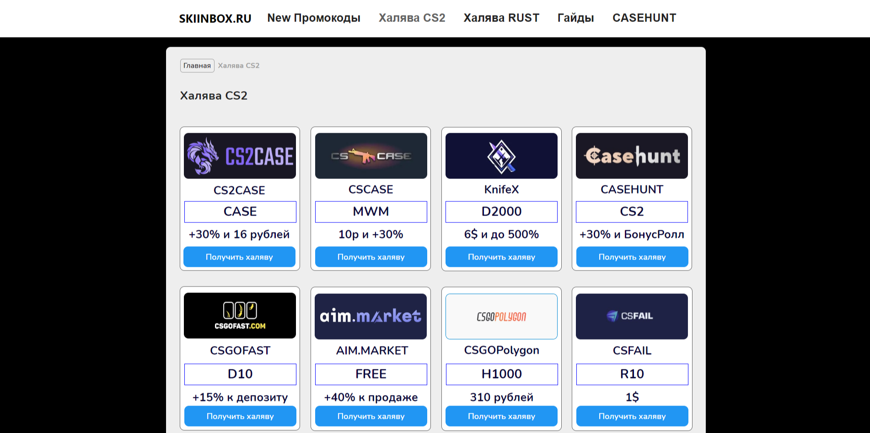Select the H1000 promo code field
The height and width of the screenshot is (433, 870).
coord(502,374)
